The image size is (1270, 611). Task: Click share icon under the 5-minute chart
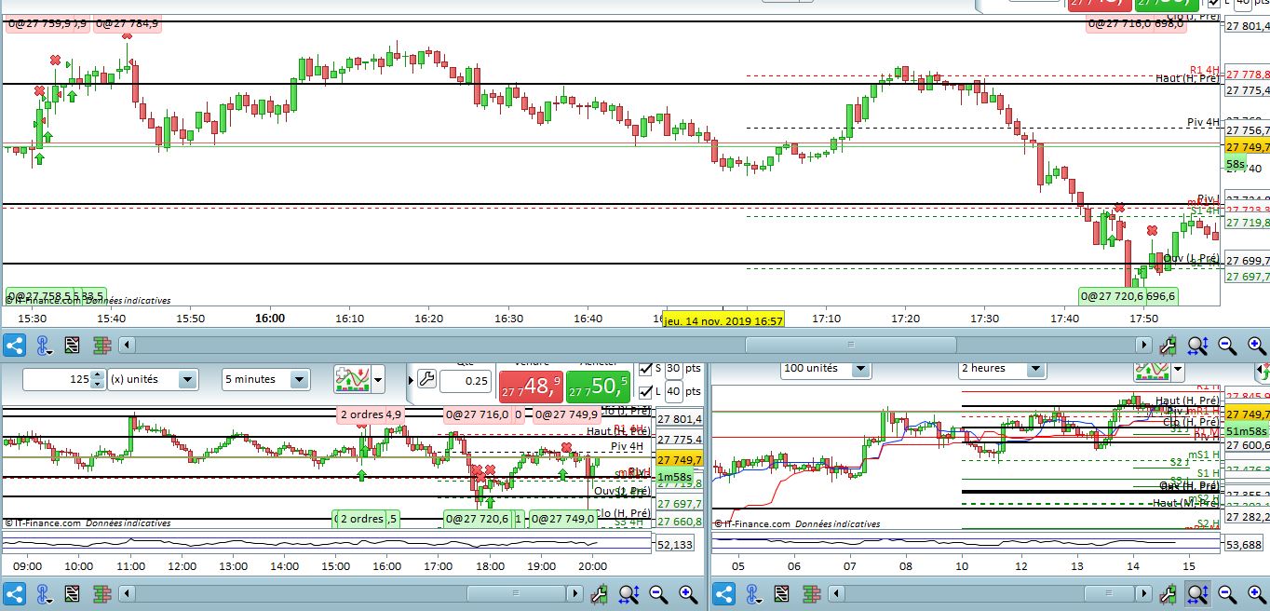tap(14, 593)
